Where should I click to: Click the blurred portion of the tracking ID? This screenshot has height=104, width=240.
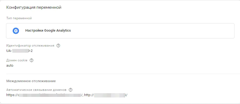coord(20,51)
